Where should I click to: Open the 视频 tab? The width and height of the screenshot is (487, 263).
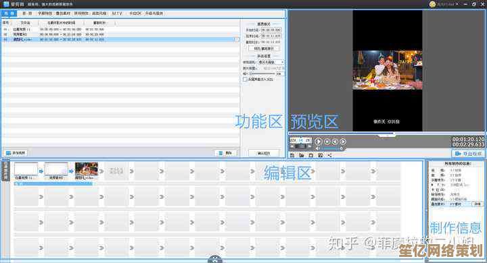click(9, 13)
